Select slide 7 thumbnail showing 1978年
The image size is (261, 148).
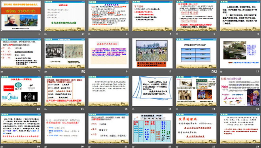click(x=21, y=54)
